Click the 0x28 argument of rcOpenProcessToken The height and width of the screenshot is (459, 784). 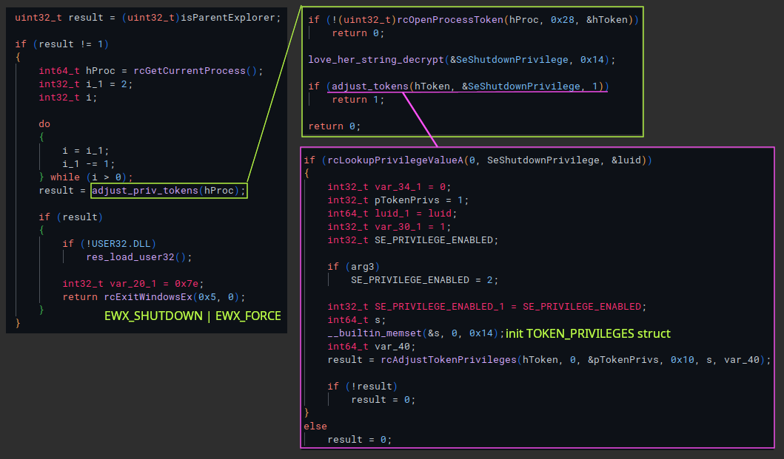pyautogui.click(x=563, y=19)
